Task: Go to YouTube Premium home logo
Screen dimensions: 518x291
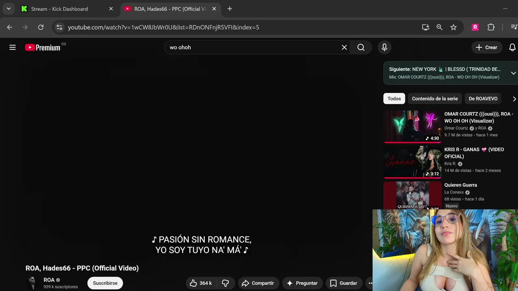Action: [43, 47]
